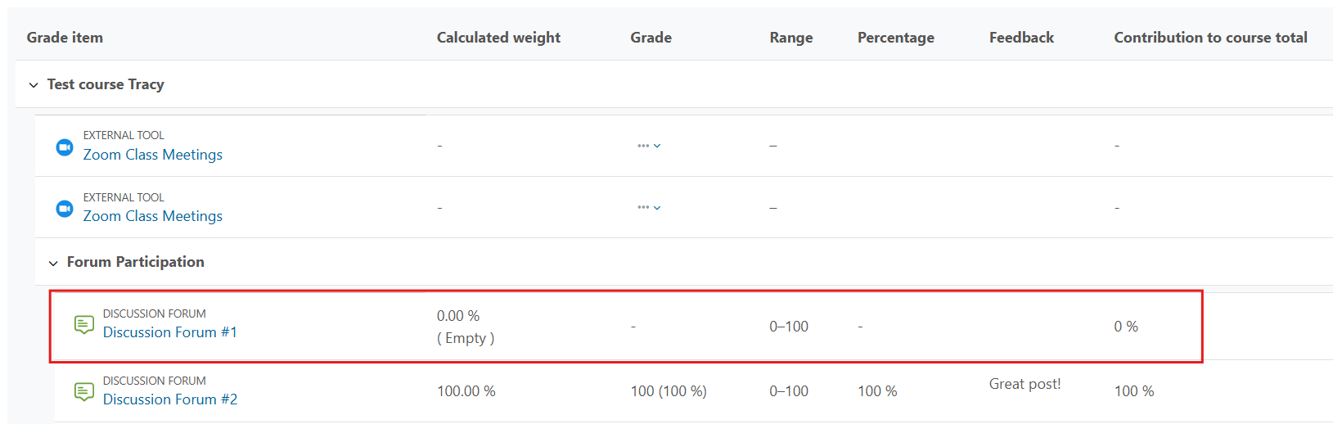Viewport: 1333px width, 424px height.
Task: Click Contribution to course total header
Action: click(x=1211, y=38)
